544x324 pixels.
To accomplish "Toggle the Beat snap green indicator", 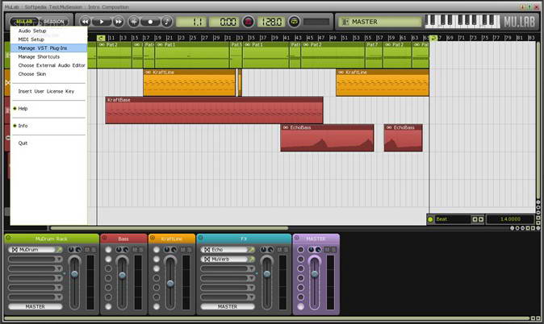I will [431, 219].
